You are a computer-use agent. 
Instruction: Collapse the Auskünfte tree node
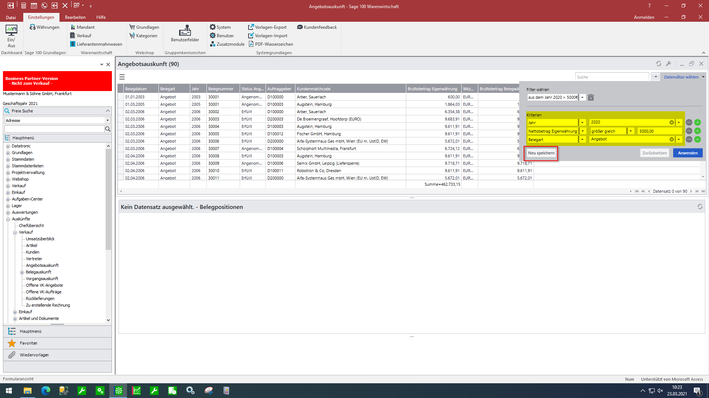(x=8, y=219)
